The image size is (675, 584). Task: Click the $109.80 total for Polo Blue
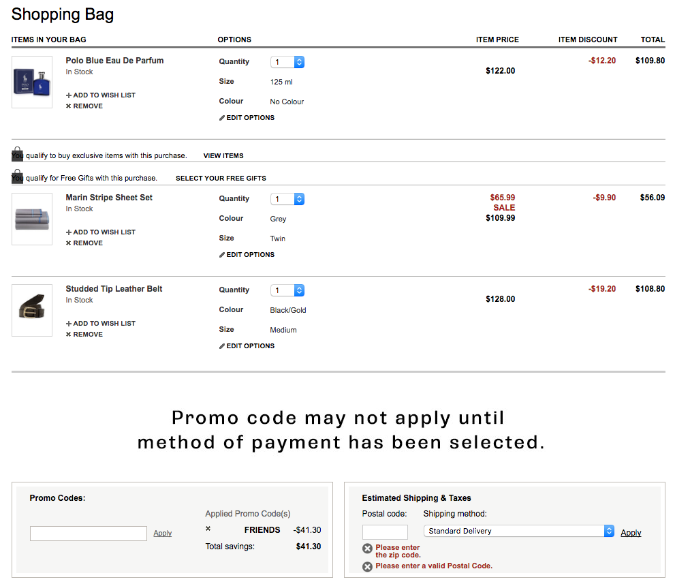650,60
